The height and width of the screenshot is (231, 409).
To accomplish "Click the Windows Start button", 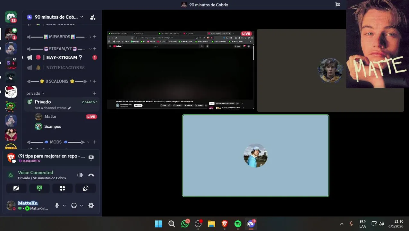I will (x=158, y=224).
